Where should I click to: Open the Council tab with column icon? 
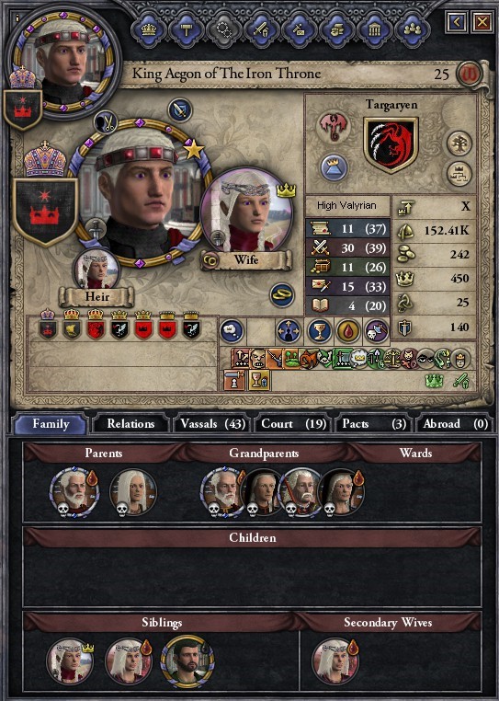pyautogui.click(x=374, y=30)
